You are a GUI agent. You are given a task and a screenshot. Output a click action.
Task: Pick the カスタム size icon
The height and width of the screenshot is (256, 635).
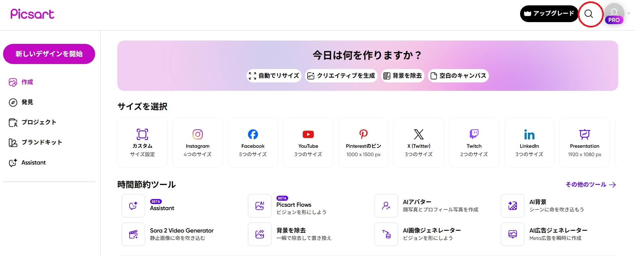(x=142, y=134)
